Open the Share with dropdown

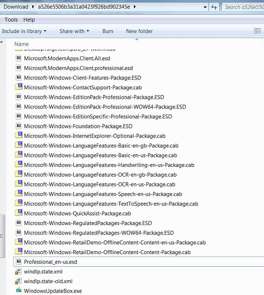click(74, 31)
